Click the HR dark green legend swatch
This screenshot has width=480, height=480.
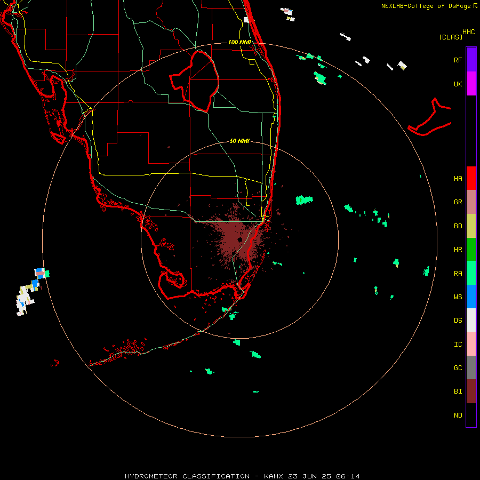click(x=471, y=250)
